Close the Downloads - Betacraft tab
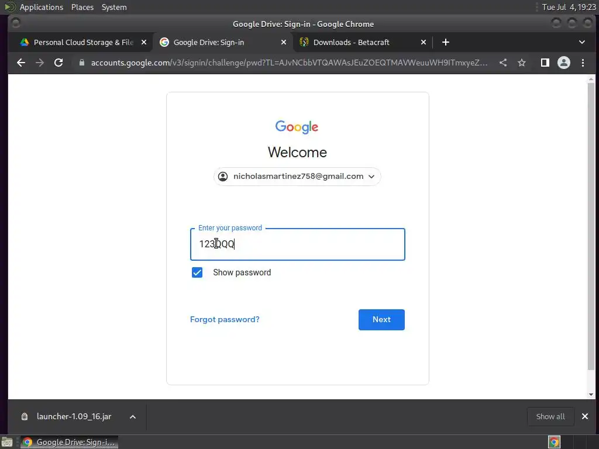599x449 pixels. (x=424, y=42)
